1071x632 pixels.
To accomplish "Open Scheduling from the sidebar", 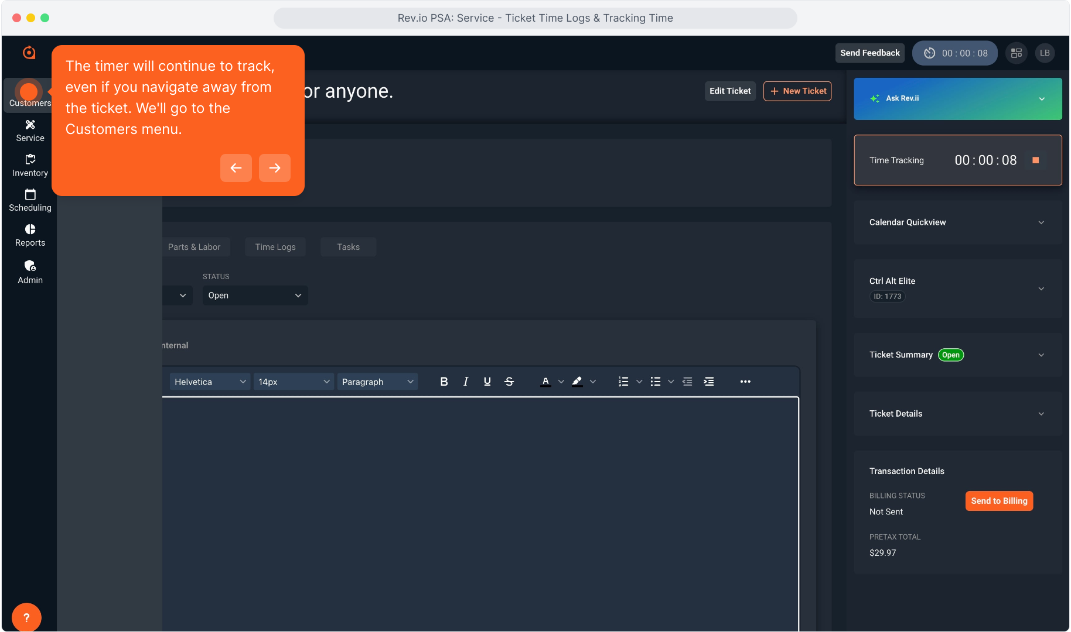I will [x=30, y=200].
